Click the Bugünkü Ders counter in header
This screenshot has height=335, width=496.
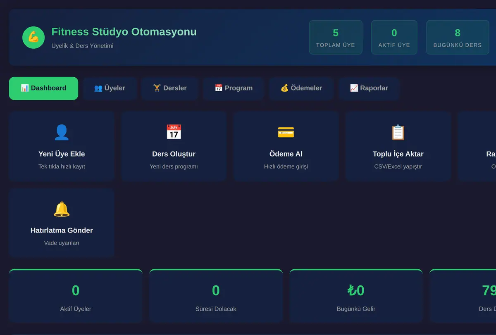458,37
